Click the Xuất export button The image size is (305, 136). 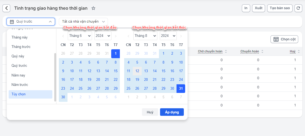259,8
